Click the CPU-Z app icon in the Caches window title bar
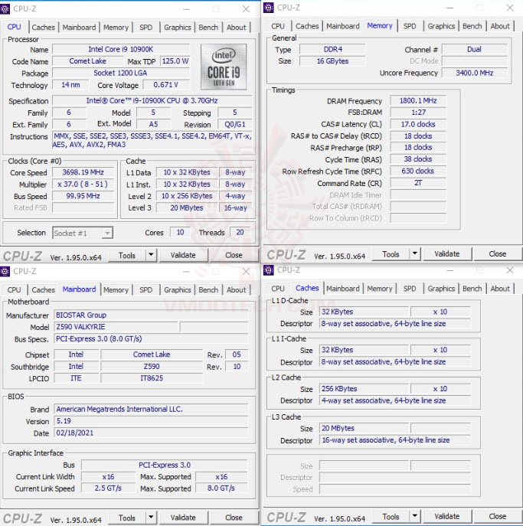This screenshot has height=526, width=523. [x=269, y=270]
